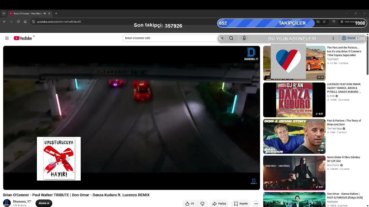
Task: Mute the tab using its audio icon
Action: (x=44, y=14)
